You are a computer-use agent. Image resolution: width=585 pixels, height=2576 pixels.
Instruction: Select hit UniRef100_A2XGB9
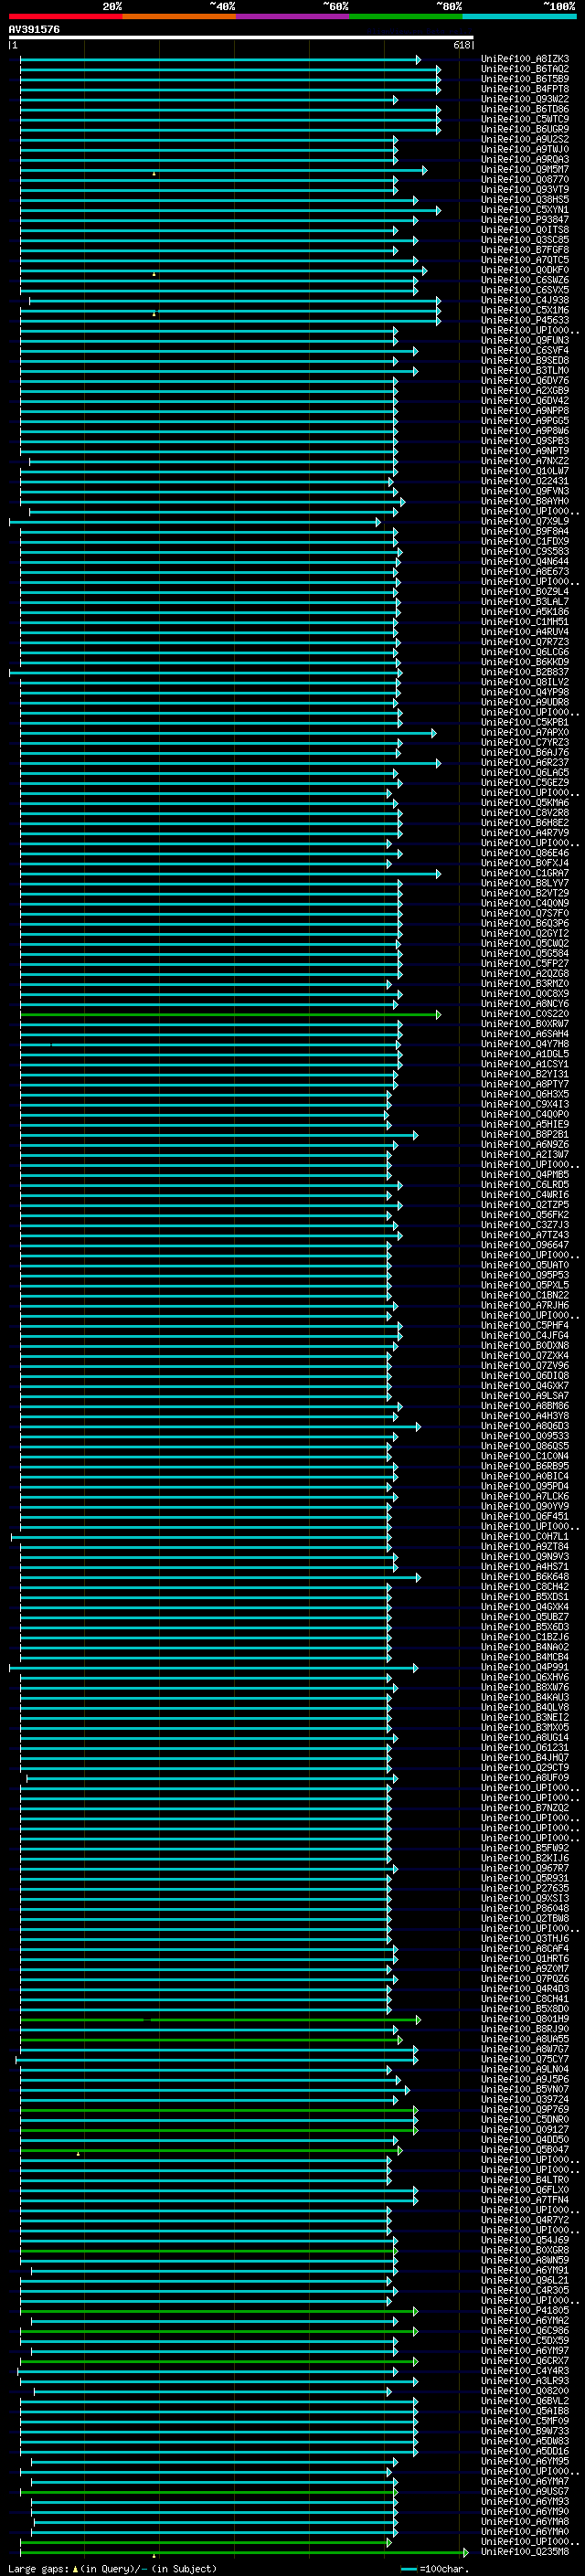click(524, 391)
